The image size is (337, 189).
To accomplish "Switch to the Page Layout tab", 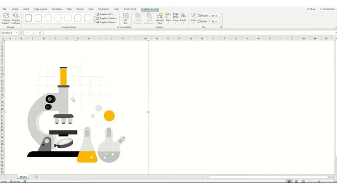I will (41, 9).
